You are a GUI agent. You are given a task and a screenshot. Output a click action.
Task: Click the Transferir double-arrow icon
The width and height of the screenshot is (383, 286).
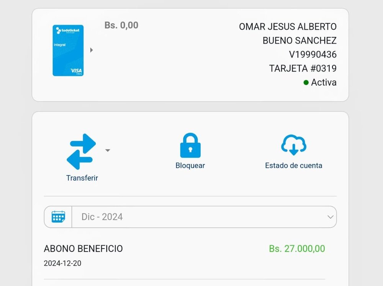click(81, 151)
